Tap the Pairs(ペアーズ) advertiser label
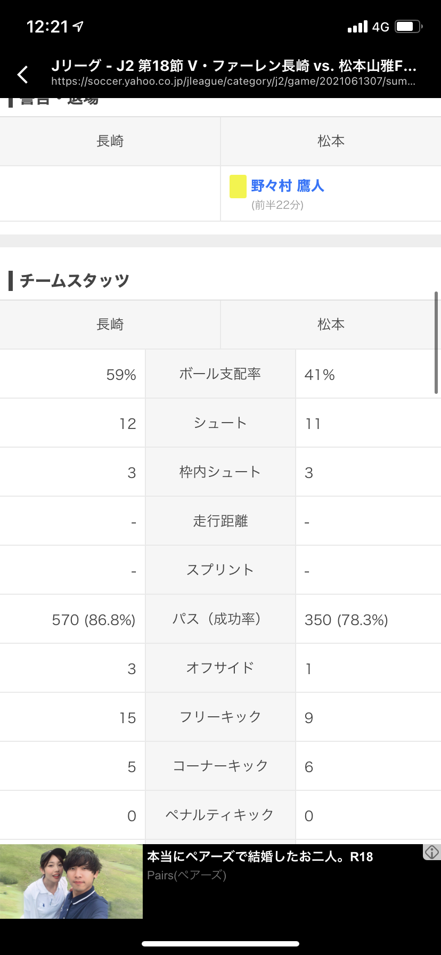Screen dimensions: 441x955 (187, 875)
